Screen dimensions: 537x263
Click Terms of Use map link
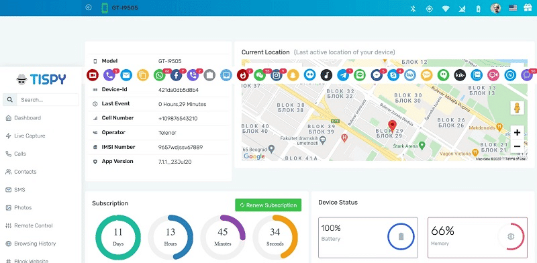click(516, 159)
